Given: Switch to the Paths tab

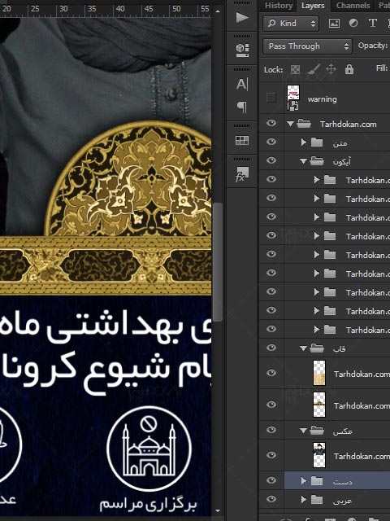Looking at the screenshot, I should [384, 6].
